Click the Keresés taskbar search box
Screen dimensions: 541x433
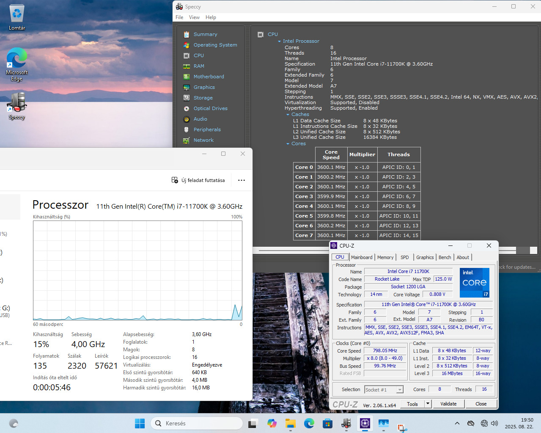pos(197,423)
